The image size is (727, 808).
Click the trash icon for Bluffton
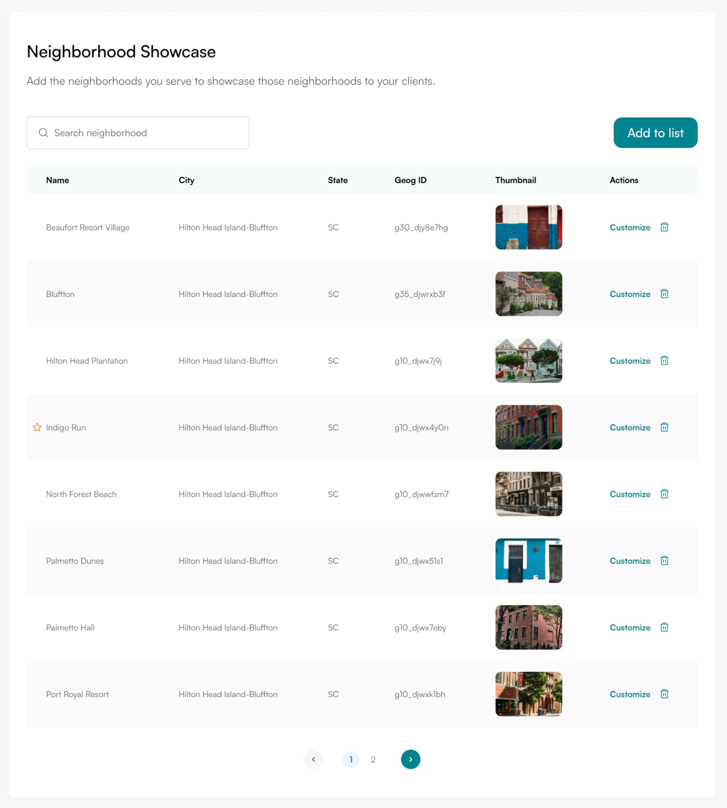tap(664, 294)
